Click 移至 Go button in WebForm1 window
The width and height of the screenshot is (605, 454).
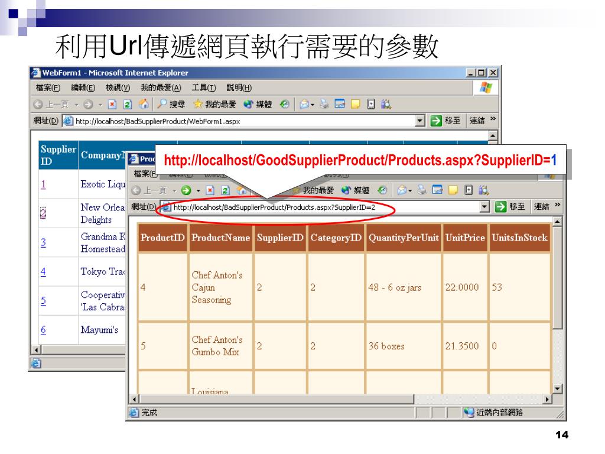pyautogui.click(x=445, y=121)
